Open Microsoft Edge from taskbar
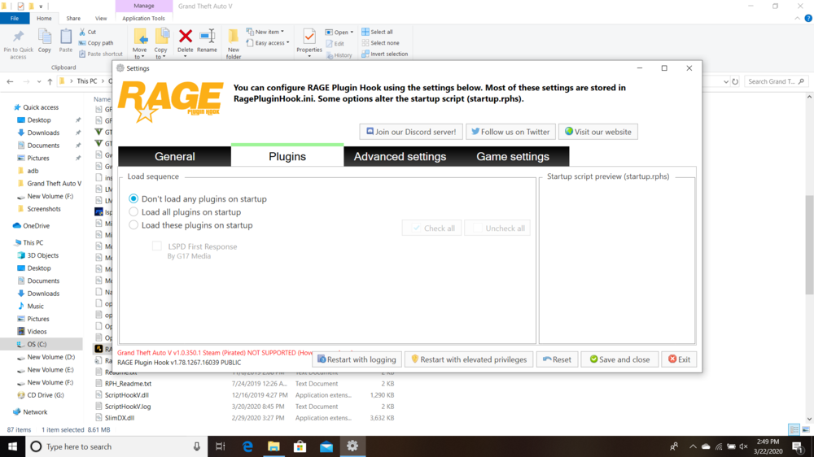This screenshot has width=814, height=457. tap(247, 446)
